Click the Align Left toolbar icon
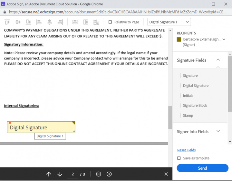232x181 pixels. 39,22
